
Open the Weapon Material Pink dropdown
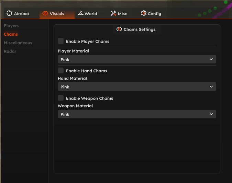pos(137,114)
